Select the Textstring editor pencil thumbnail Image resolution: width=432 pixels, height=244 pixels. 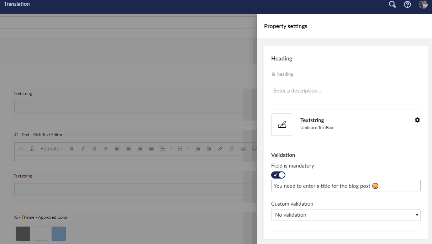[282, 124]
